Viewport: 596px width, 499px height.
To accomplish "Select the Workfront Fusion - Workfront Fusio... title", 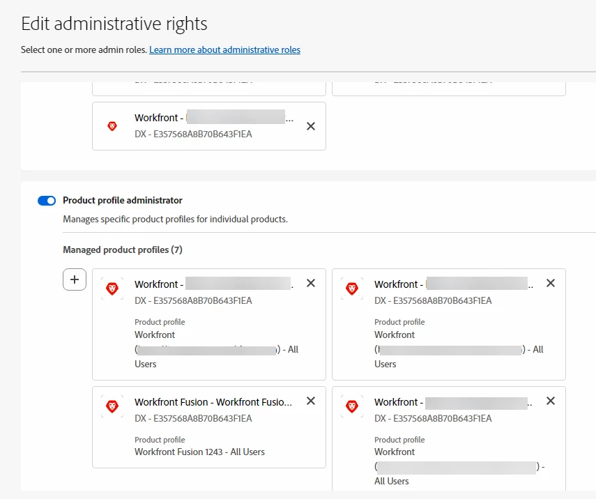I will (213, 402).
